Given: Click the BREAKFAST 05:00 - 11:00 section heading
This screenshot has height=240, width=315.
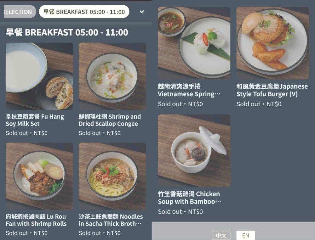Looking at the screenshot, I should pyautogui.click(x=67, y=32).
